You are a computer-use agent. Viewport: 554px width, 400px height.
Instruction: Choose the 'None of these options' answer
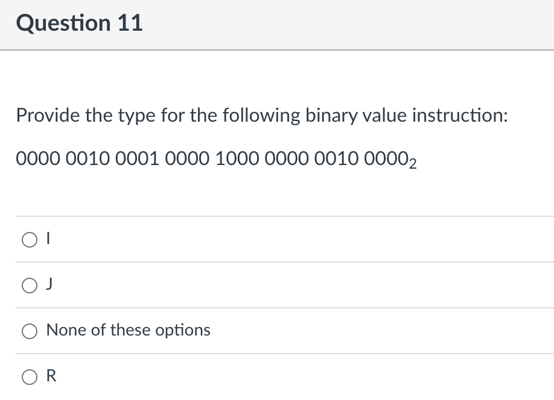(29, 331)
